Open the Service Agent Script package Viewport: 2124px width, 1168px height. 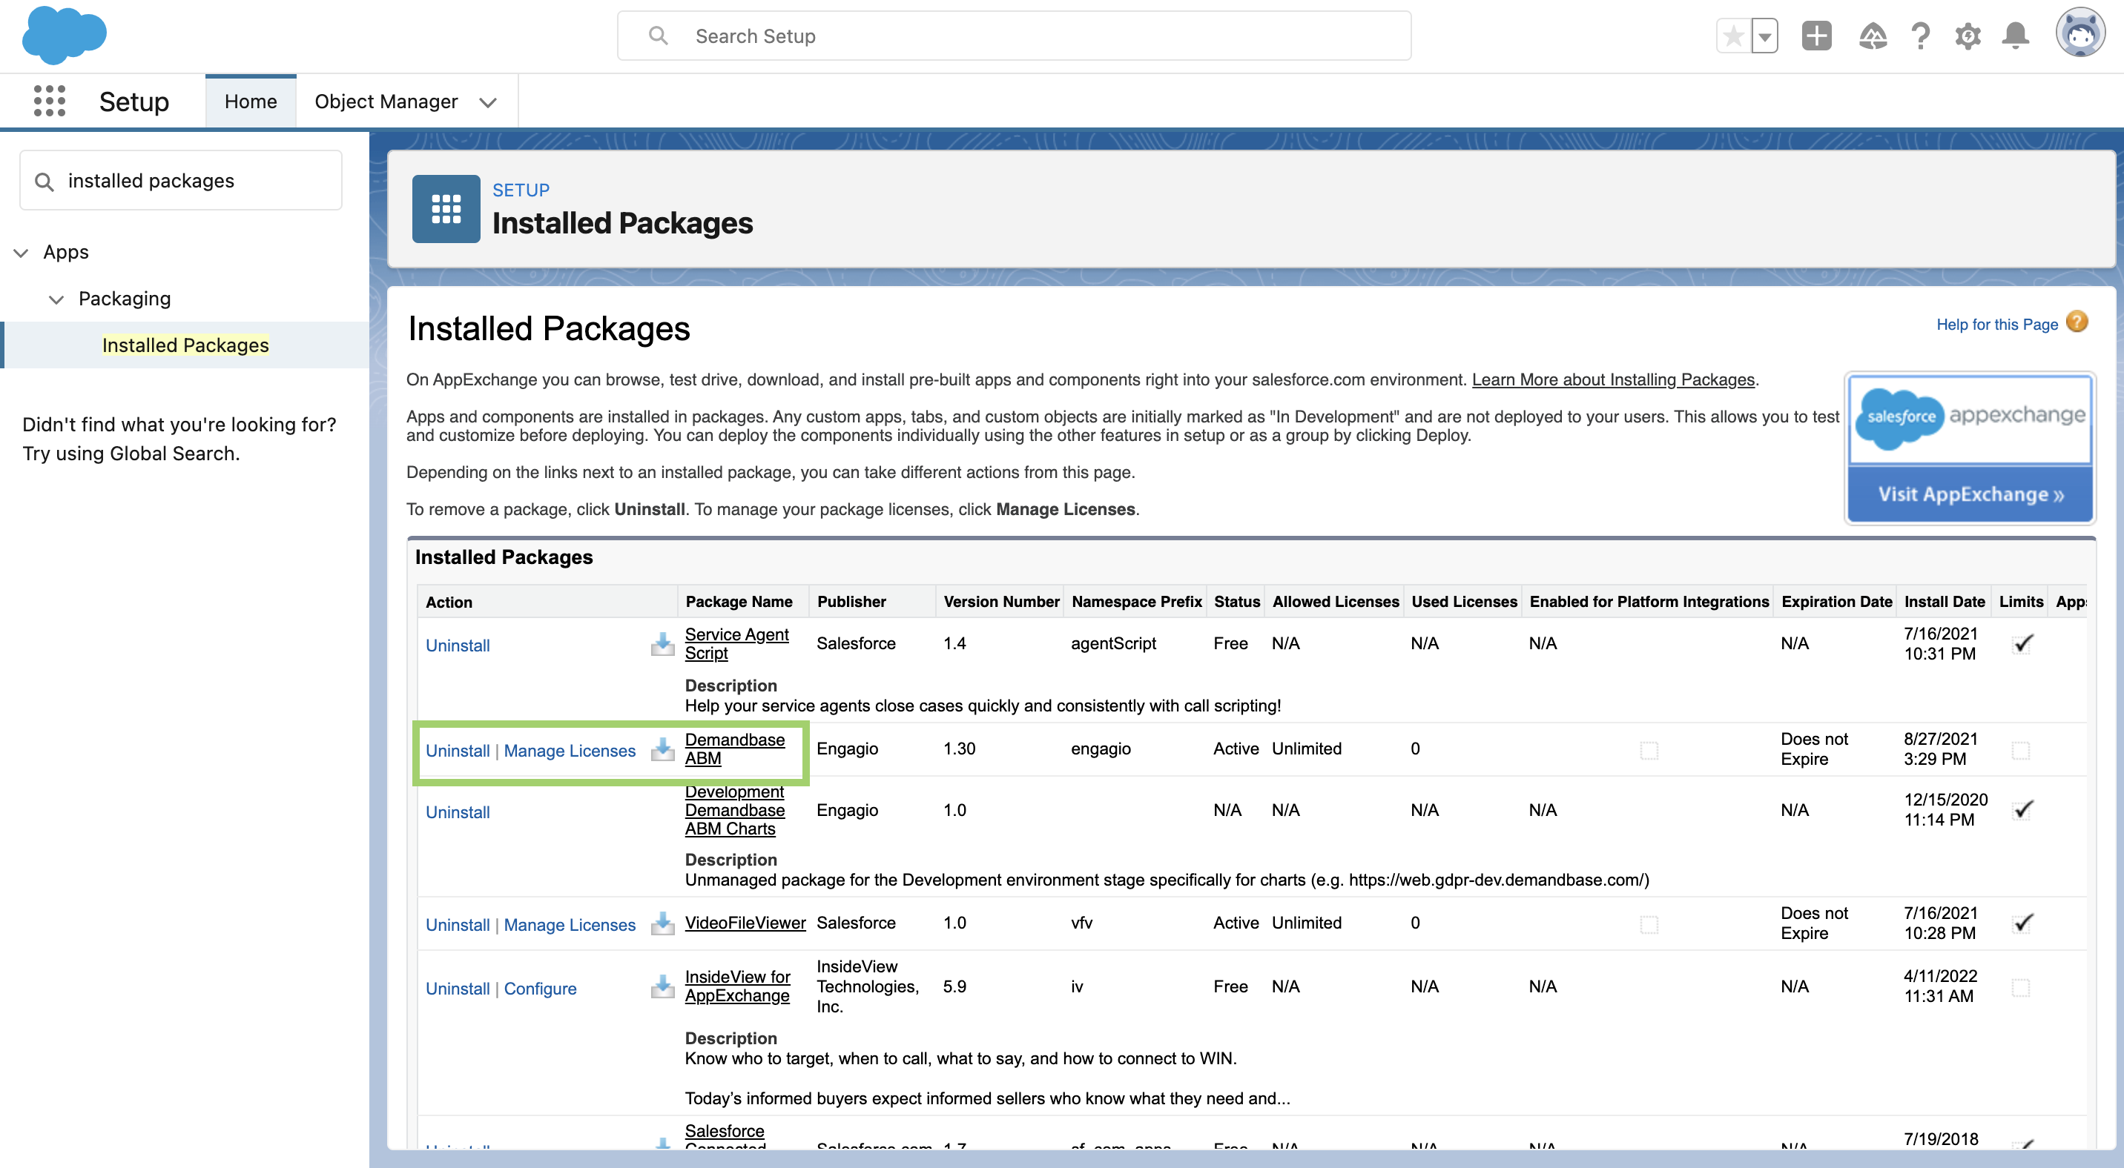tap(736, 644)
